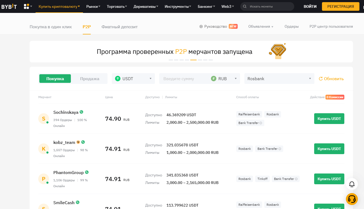Click the green verified badge next to kobz_team
This screenshot has height=209, width=364.
point(83,142)
